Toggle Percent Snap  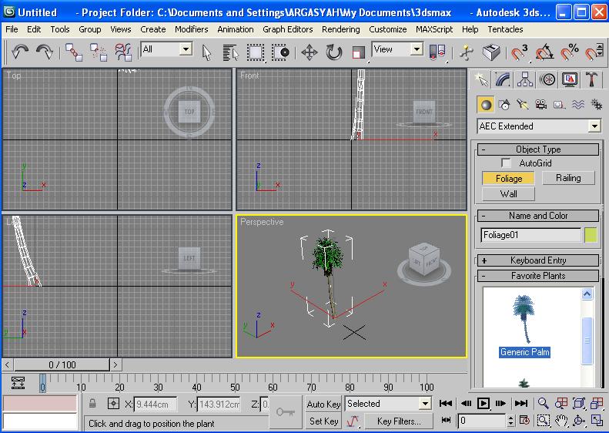pyautogui.click(x=570, y=52)
